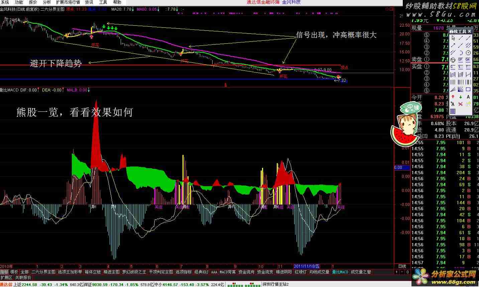Select the 均线成交量 indicator tab
This screenshot has width=479, height=287.
319,272
